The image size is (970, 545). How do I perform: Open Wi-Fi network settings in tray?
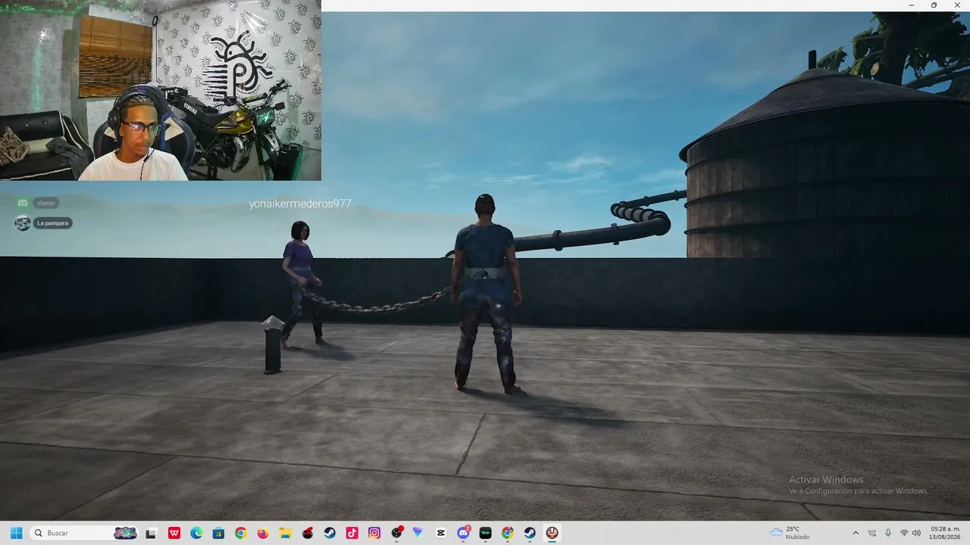tap(904, 533)
